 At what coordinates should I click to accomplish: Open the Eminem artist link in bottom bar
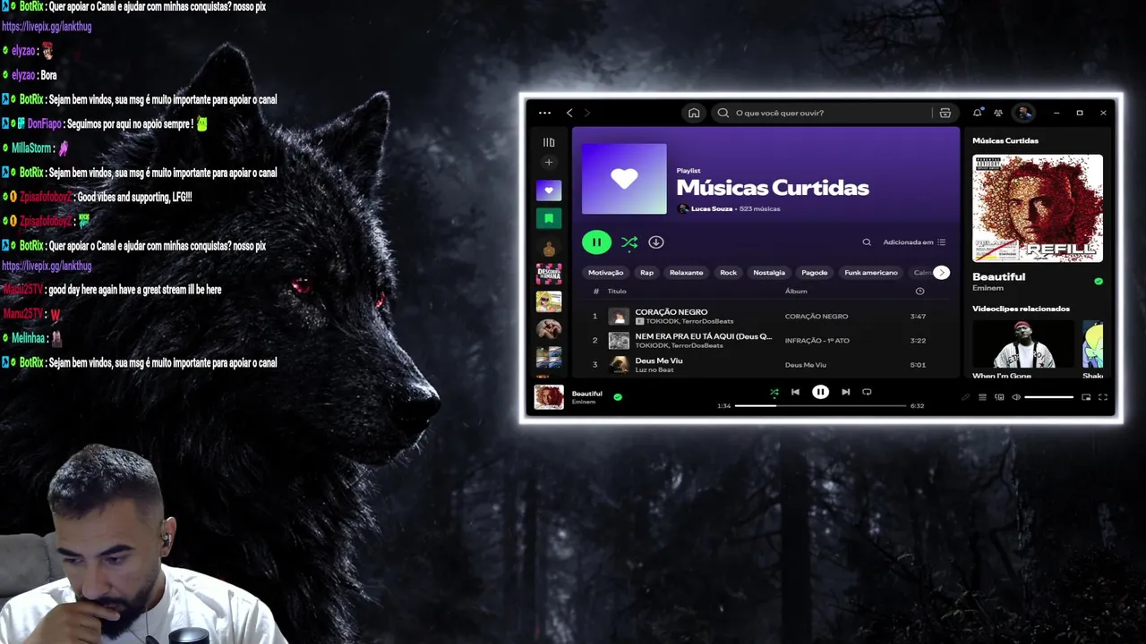click(584, 402)
